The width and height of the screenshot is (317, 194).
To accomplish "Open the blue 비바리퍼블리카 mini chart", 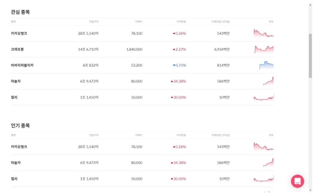I will pyautogui.click(x=266, y=65).
